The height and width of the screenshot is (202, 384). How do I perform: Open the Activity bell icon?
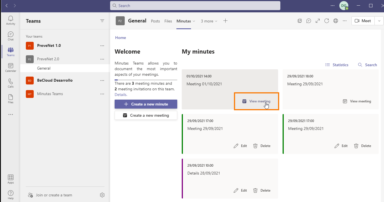point(11,20)
